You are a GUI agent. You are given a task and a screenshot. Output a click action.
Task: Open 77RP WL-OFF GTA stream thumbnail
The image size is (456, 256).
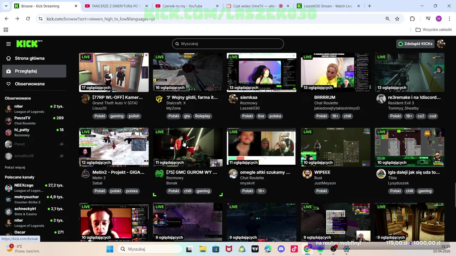pyautogui.click(x=114, y=73)
